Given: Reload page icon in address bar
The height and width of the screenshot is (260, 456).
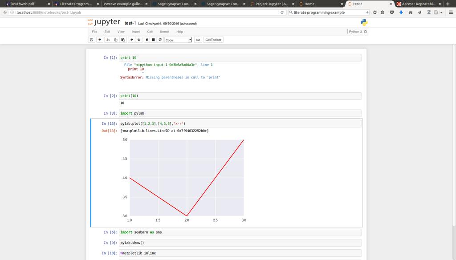Looking at the screenshot, I should pyautogui.click(x=282, y=12).
